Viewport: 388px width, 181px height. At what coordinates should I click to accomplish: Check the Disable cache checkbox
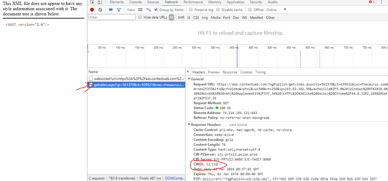pos(218,10)
